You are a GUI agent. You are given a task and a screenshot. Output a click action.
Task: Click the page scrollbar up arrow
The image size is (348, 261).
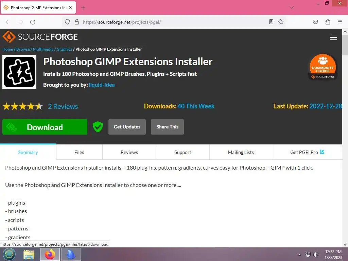(345, 32)
